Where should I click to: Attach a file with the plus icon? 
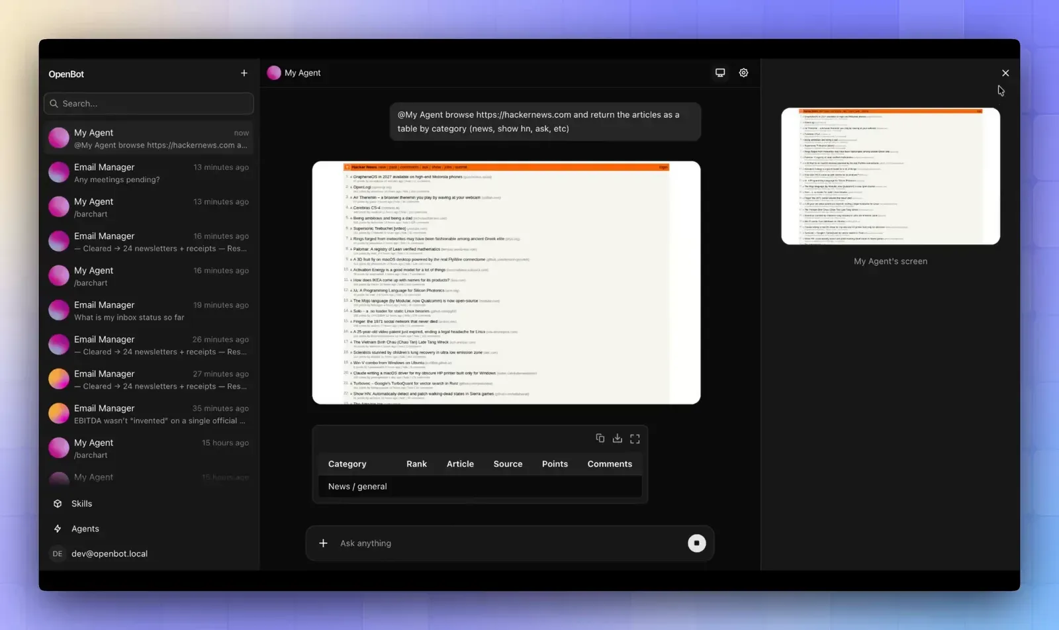[323, 543]
